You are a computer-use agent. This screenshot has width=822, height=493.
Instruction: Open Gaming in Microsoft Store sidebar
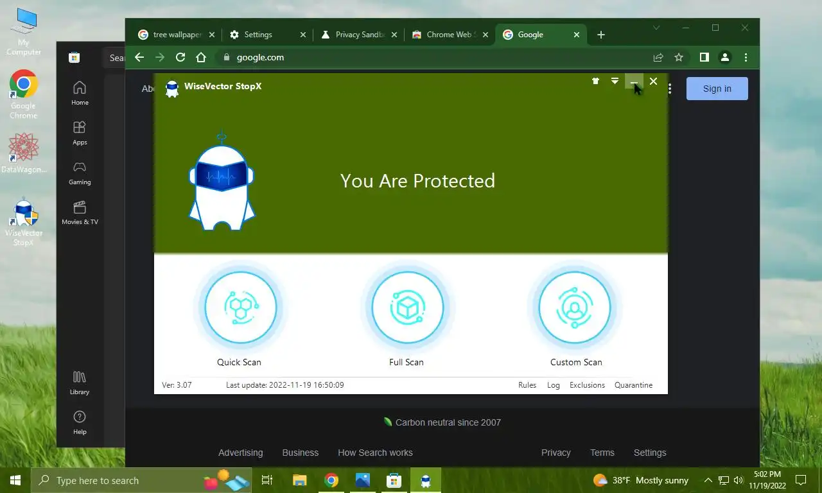tap(80, 173)
